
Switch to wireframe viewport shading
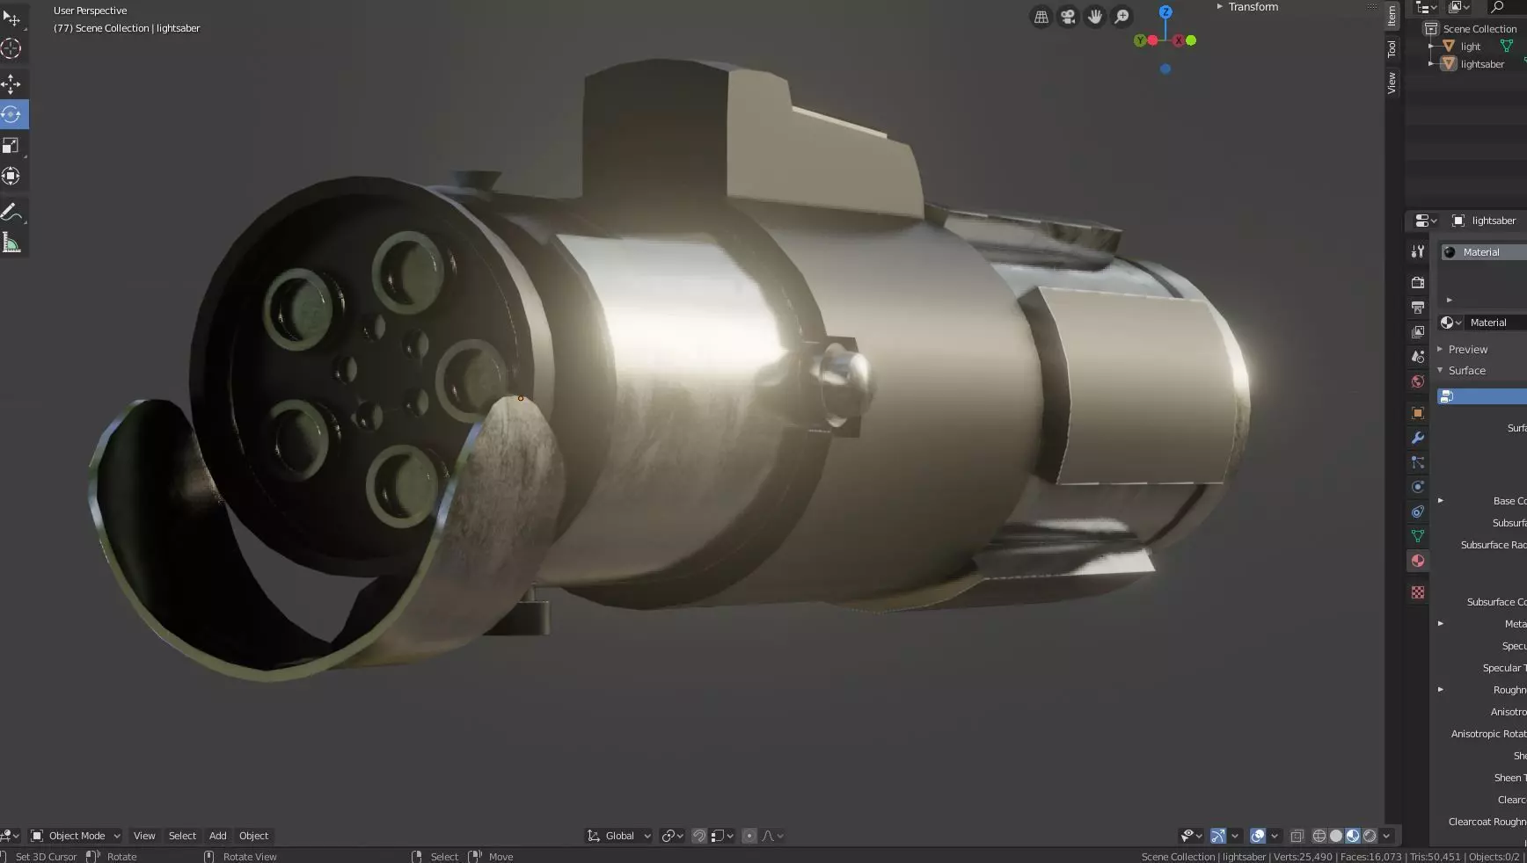[1319, 836]
